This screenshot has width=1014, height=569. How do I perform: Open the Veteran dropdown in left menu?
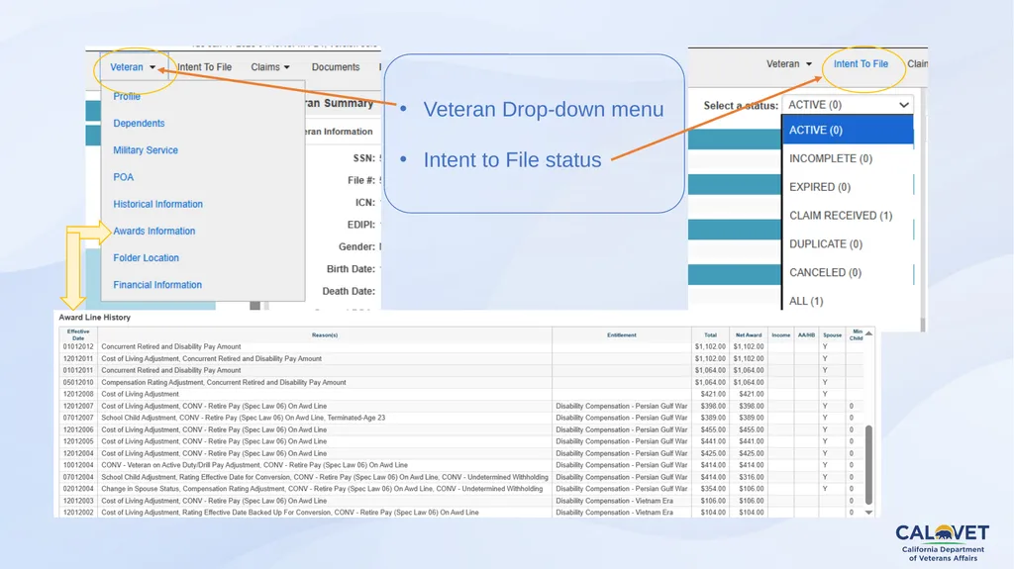(x=133, y=67)
